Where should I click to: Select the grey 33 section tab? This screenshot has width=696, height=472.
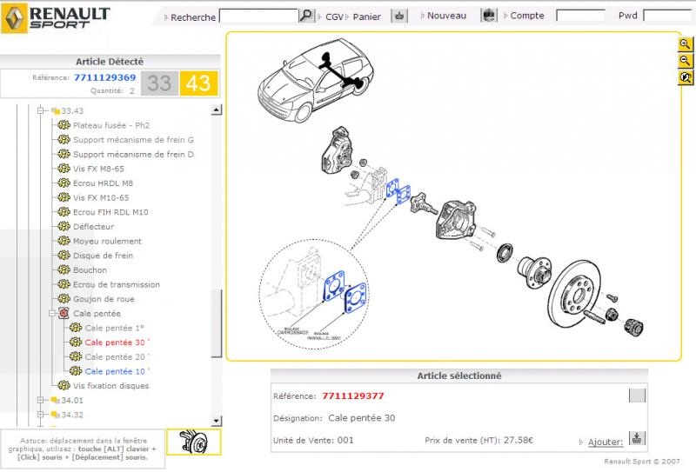[159, 83]
